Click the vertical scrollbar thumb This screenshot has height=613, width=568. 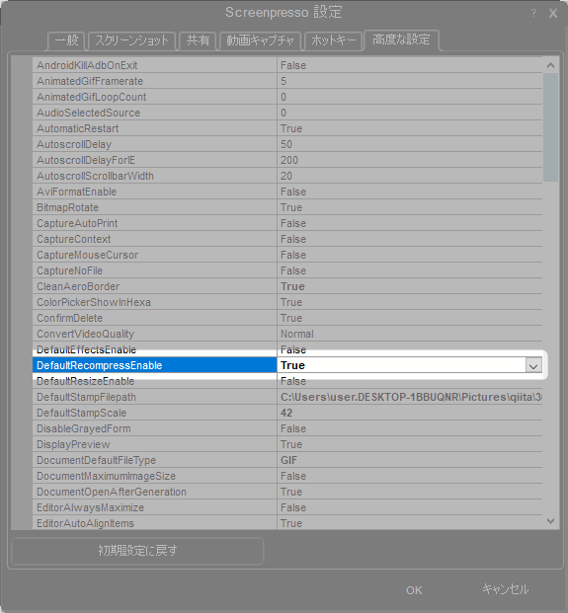click(551, 127)
